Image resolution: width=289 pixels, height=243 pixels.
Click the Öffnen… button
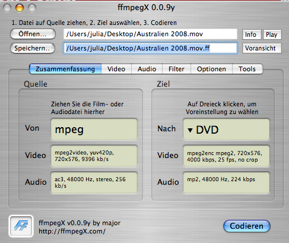click(x=33, y=34)
